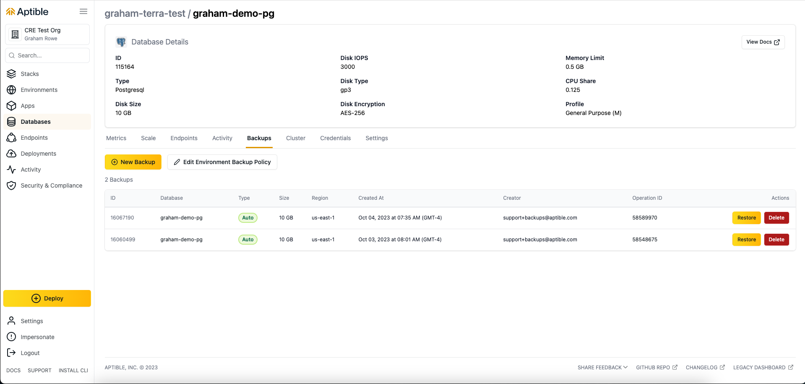This screenshot has width=805, height=384.
Task: Switch to the Metrics tab
Action: point(116,138)
